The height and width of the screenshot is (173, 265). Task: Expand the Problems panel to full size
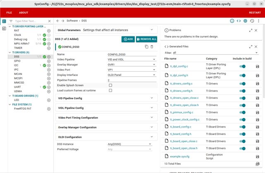point(251,30)
